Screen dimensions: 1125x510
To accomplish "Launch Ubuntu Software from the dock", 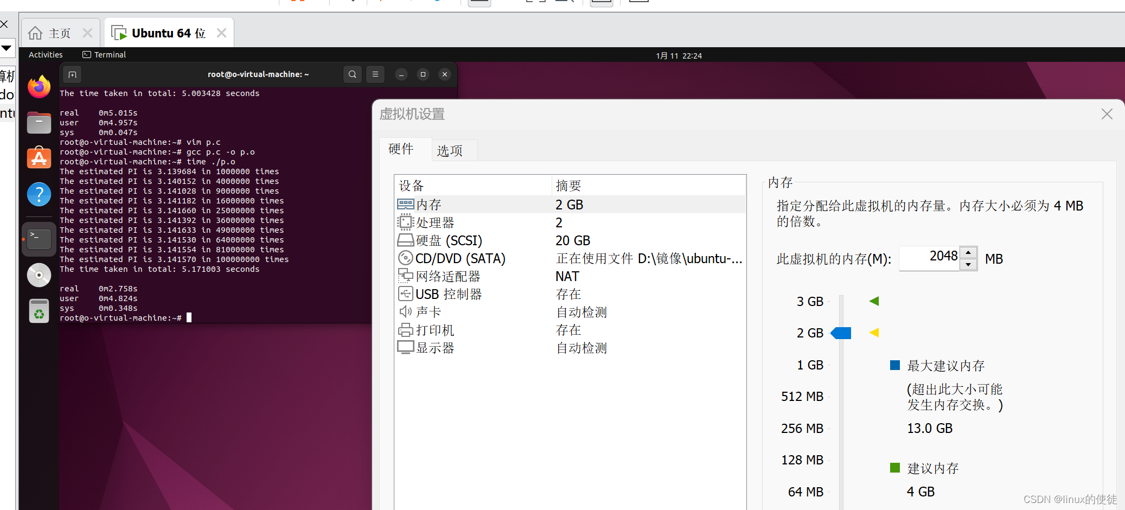I will click(39, 158).
